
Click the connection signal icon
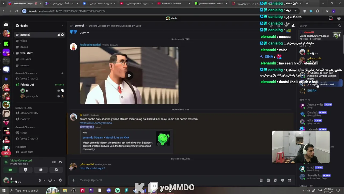click(6, 162)
